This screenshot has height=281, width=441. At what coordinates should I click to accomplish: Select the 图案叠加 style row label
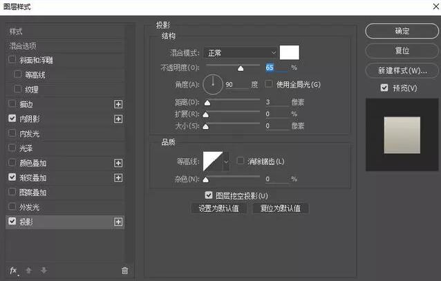(x=33, y=193)
